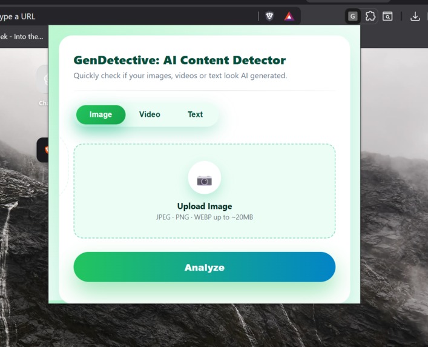The image size is (428, 347).
Task: Click the 'JPEG · PNG · WEBP up to ~20MB' text
Action: coord(205,217)
